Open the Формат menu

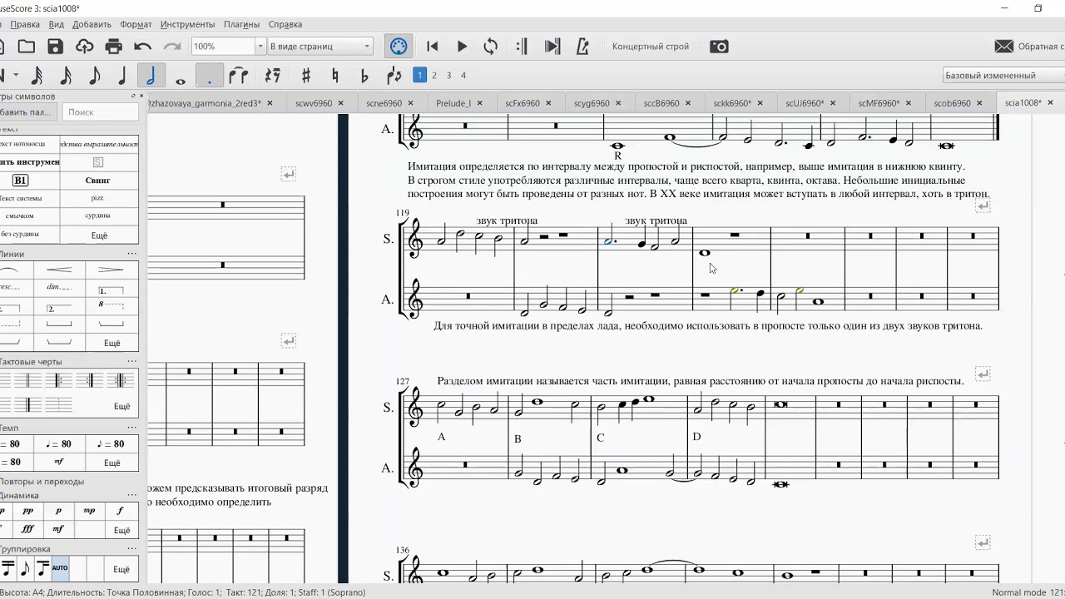point(136,24)
